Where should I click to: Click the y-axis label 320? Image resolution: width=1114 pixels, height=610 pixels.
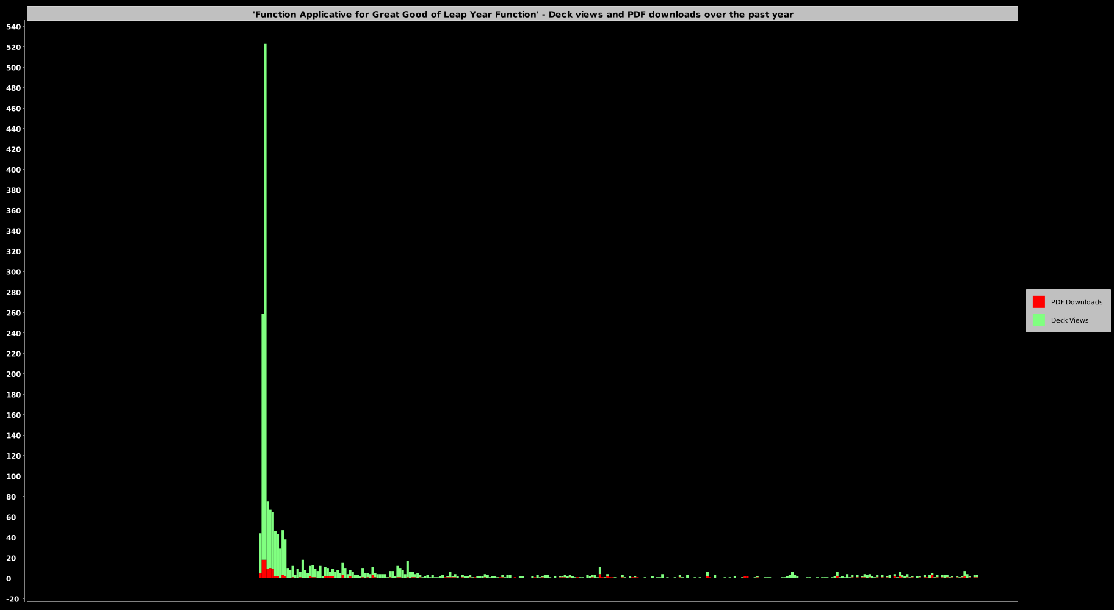[x=13, y=252]
